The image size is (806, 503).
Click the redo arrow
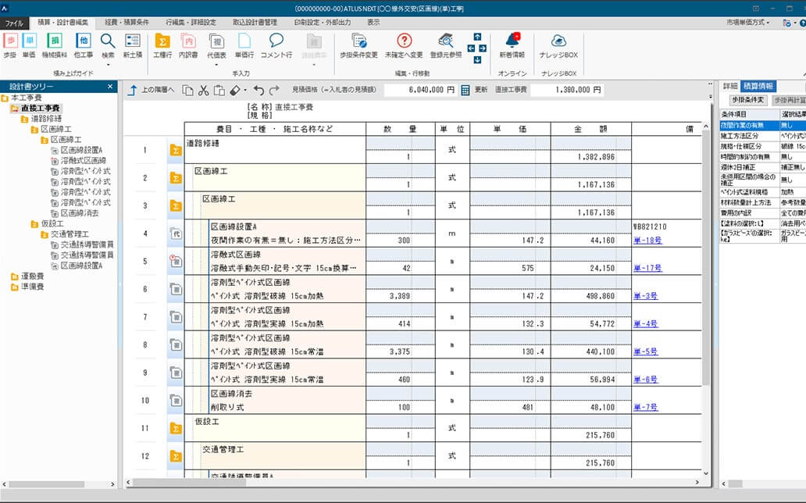pos(274,91)
